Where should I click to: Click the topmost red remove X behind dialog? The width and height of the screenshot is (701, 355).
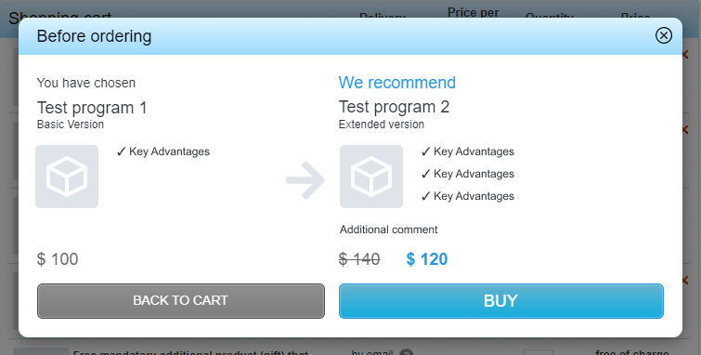pyautogui.click(x=685, y=55)
